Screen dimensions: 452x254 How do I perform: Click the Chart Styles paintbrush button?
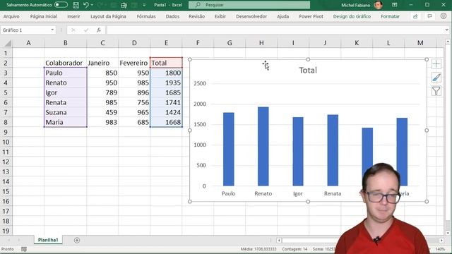pyautogui.click(x=436, y=78)
